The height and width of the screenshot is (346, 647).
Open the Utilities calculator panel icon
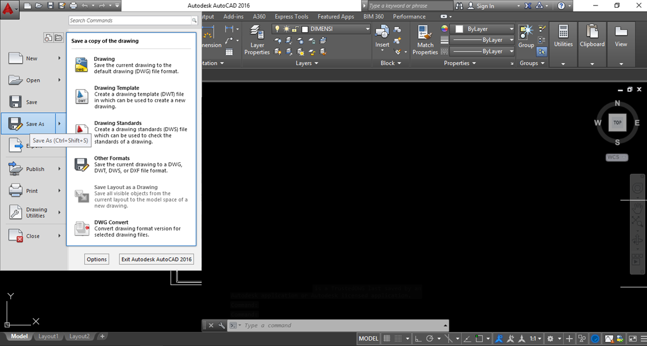click(x=563, y=33)
